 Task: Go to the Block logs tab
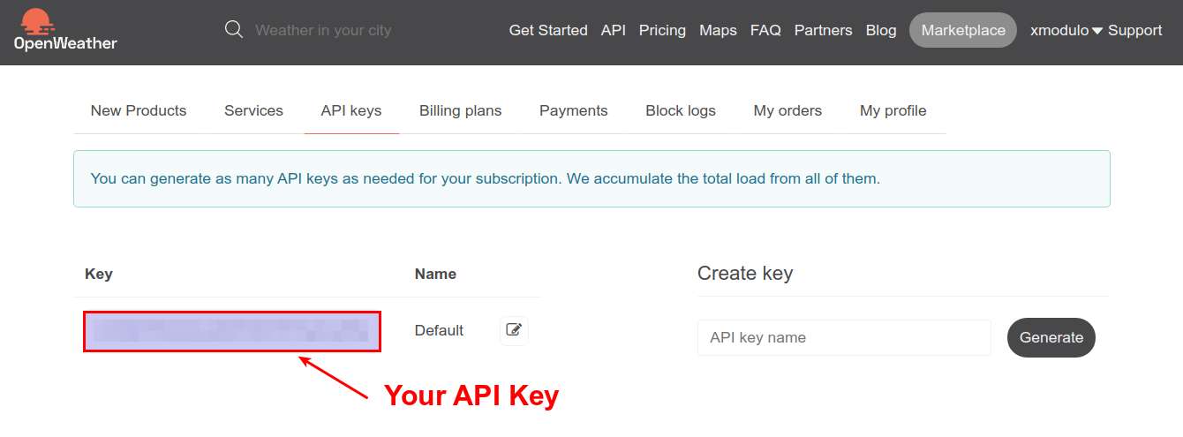pyautogui.click(x=681, y=110)
